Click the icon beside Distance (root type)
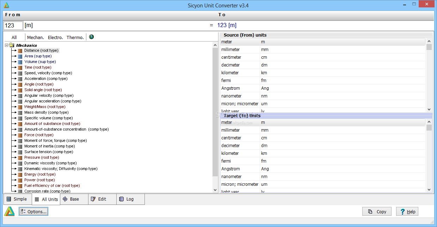The width and height of the screenshot is (437, 227). (20, 51)
